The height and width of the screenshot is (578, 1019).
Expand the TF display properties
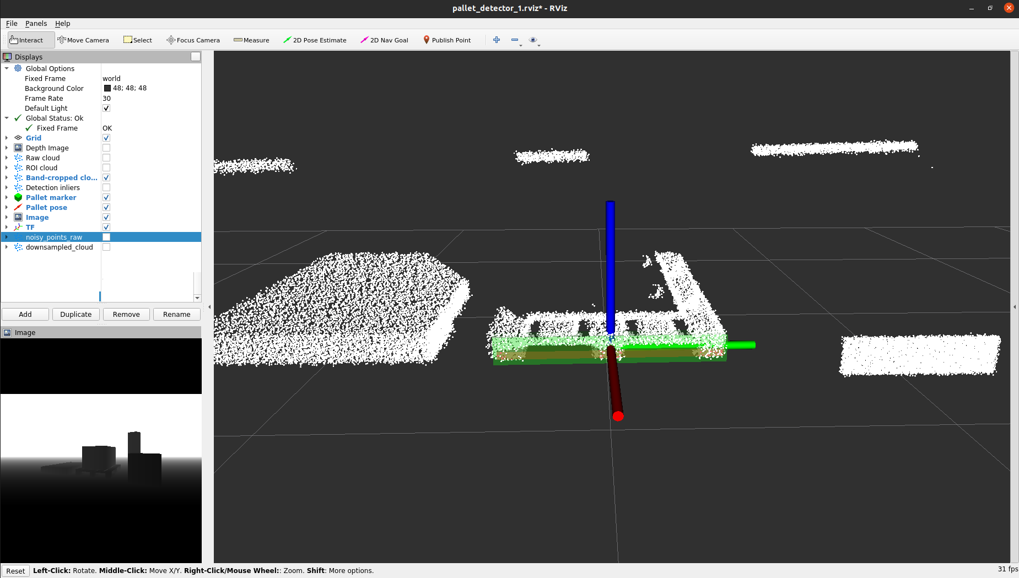click(7, 227)
